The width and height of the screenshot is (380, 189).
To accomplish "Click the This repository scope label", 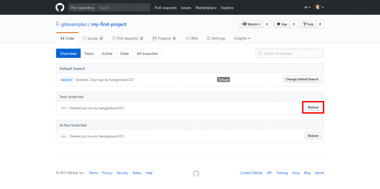I will pos(83,8).
